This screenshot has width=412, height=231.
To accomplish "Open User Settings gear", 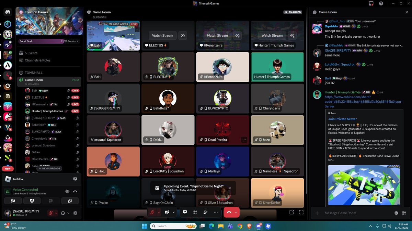I will pos(75,213).
